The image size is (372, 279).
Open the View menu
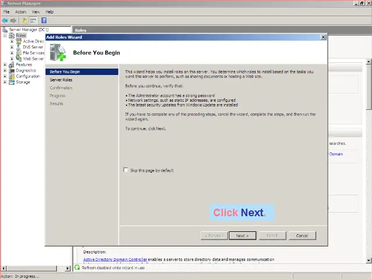(x=36, y=12)
